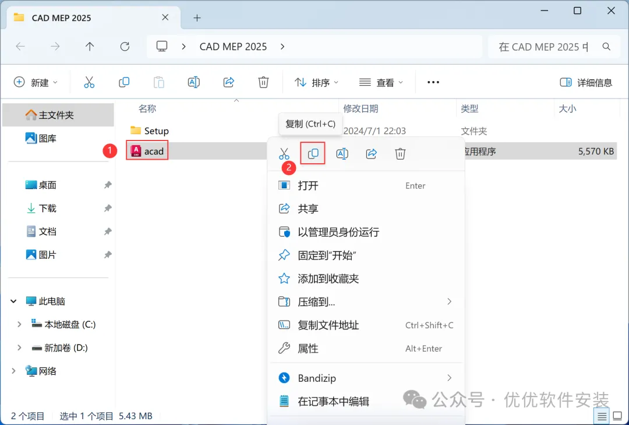Image resolution: width=629 pixels, height=425 pixels.
Task: Open 图片 in the sidebar
Action: pyautogui.click(x=58, y=255)
